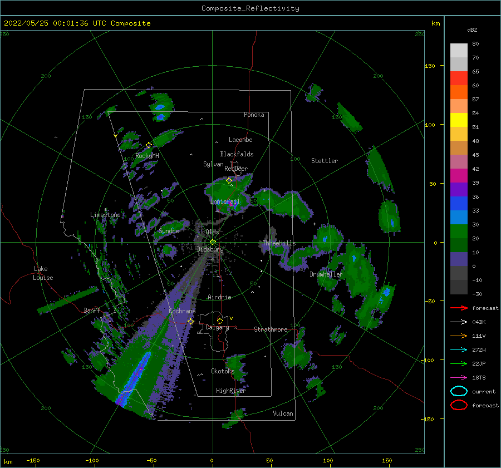Select the magenta 18TS arrow symbol
The height and width of the screenshot is (468, 501).
(459, 378)
